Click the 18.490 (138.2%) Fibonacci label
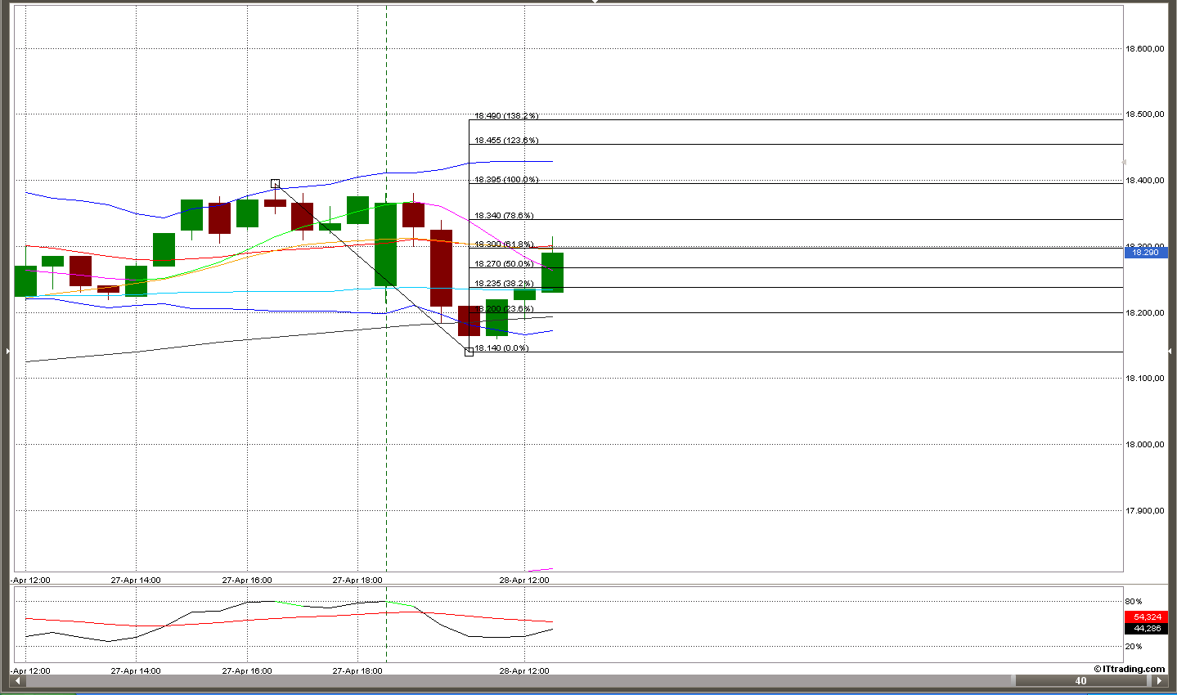Screen dimensions: 1177x695 click(506, 116)
